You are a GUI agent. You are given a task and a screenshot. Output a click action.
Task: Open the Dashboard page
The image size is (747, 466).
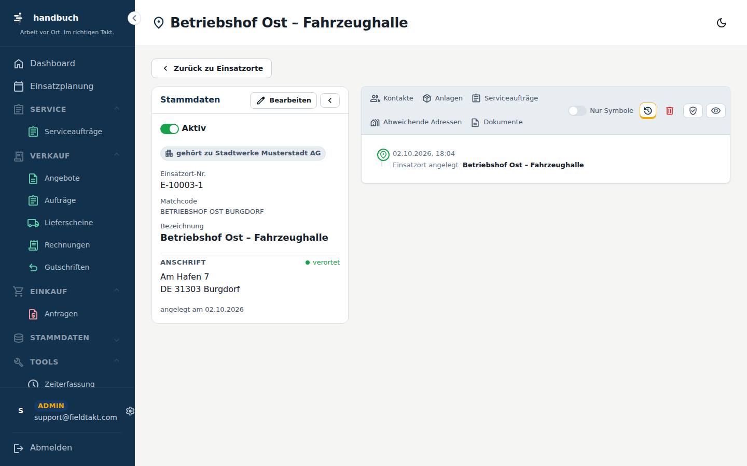point(67,64)
